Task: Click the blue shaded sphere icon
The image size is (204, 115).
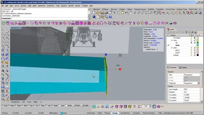Action: pyautogui.click(x=94, y=17)
